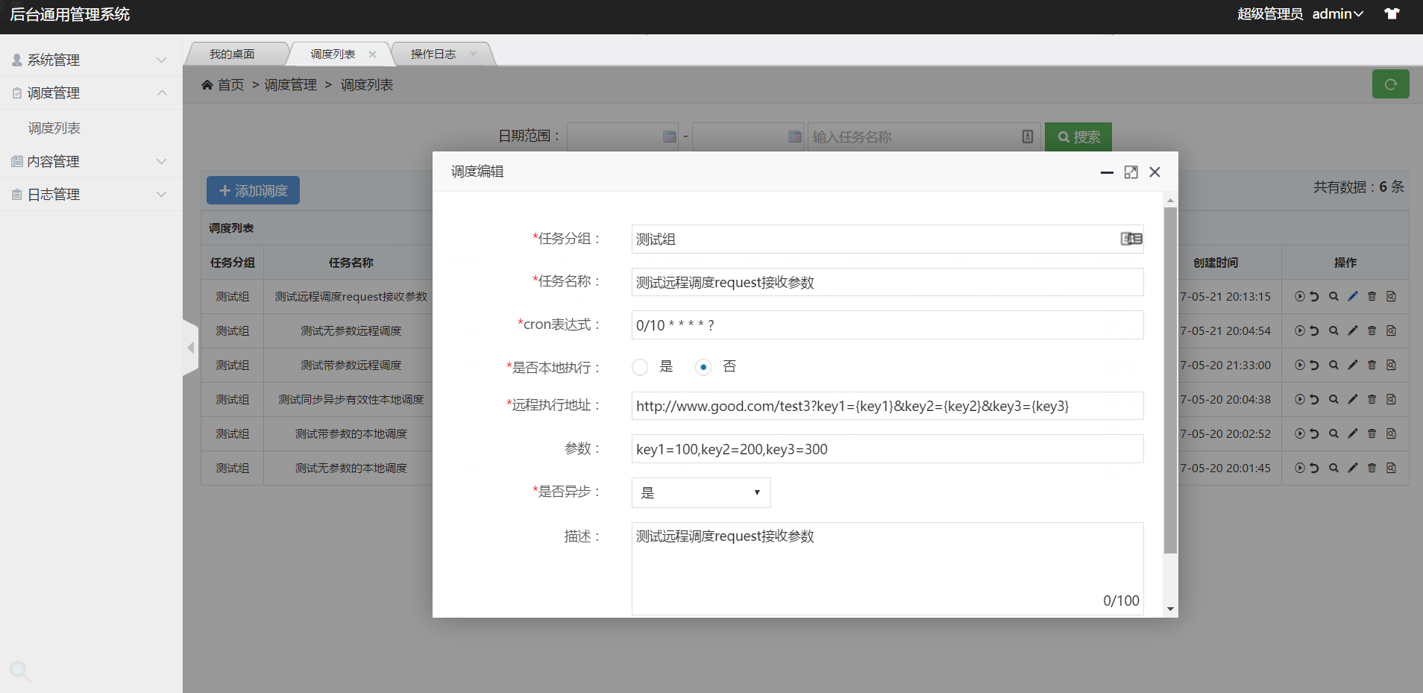The image size is (1423, 693).
Task: Switch to the 操作日志 tab
Action: click(x=433, y=54)
